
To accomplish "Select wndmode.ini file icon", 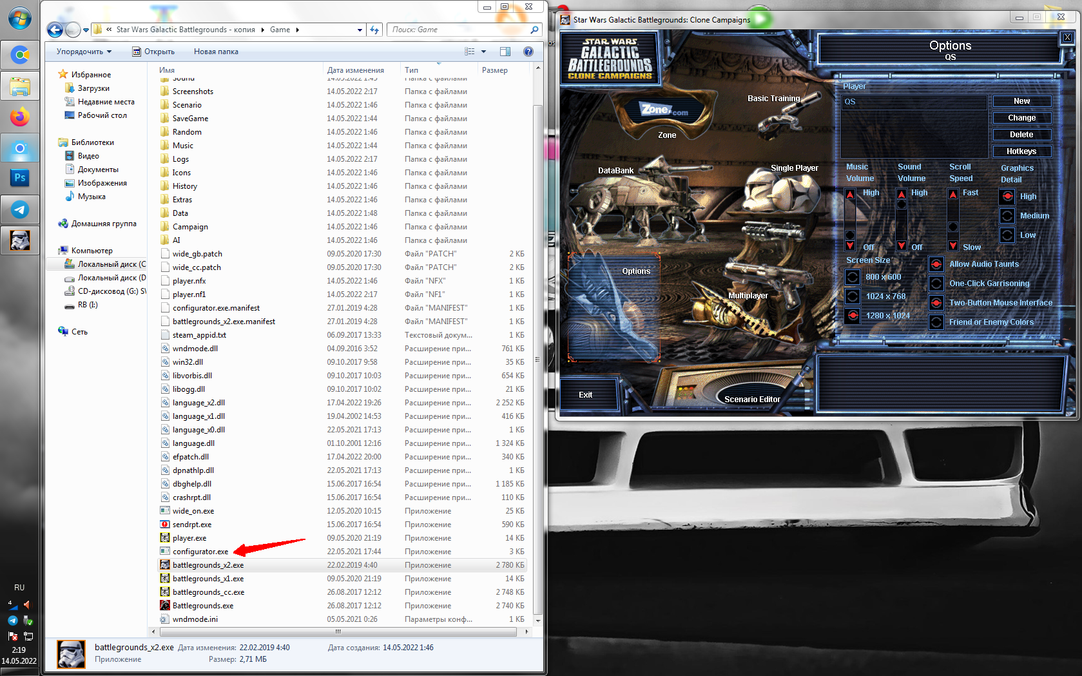I will pos(165,619).
